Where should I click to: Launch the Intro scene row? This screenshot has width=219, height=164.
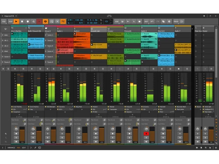[x=3, y=35]
